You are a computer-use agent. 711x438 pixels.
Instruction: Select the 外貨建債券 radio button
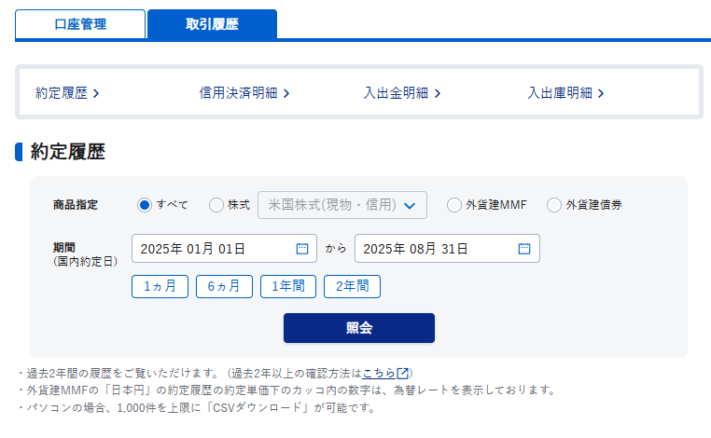tap(553, 205)
